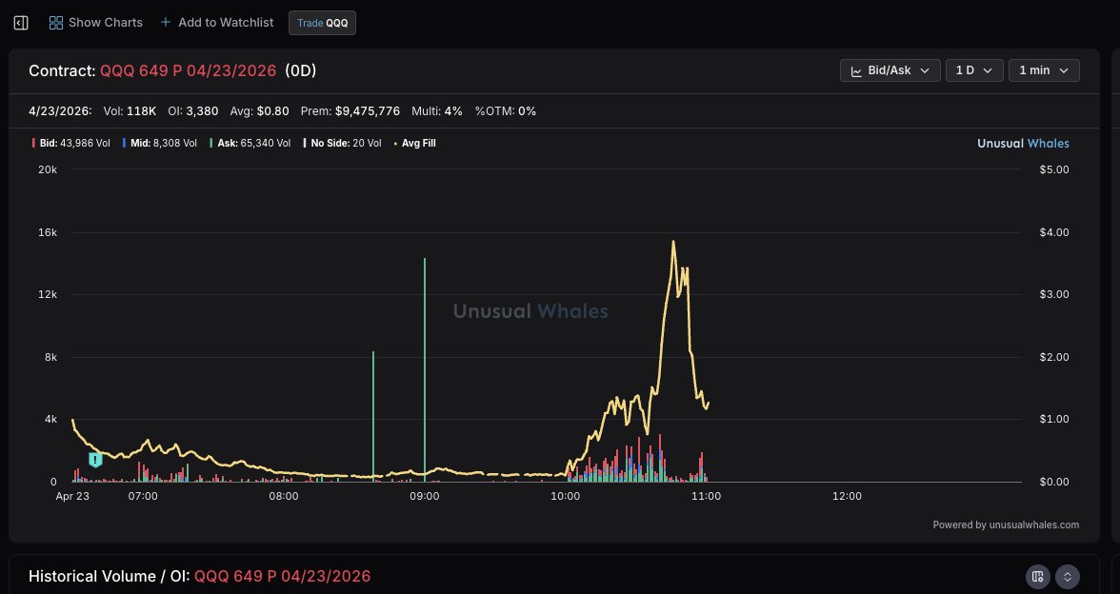Click the Unusual Whales logo at chart top right
This screenshot has height=594, width=1120.
click(1023, 143)
